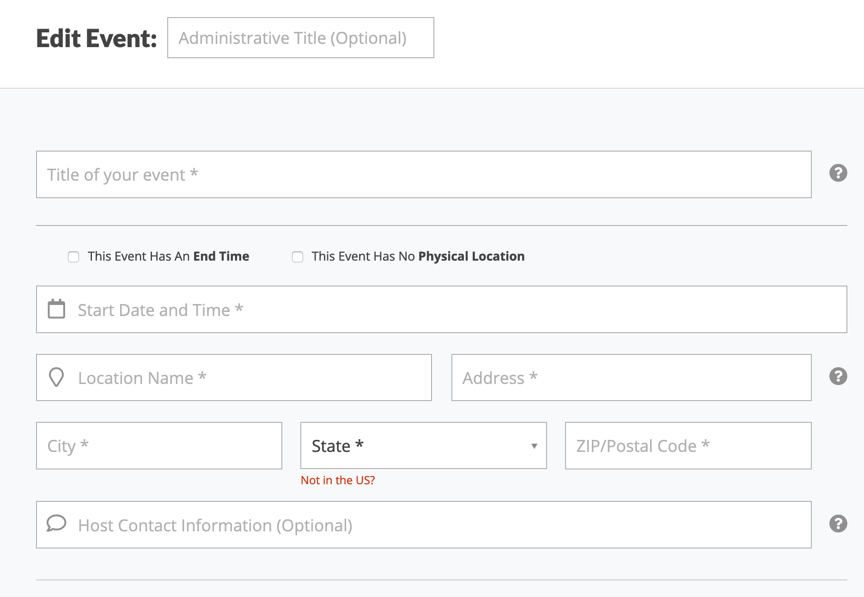Focus the ZIP/Postal Code field
The width and height of the screenshot is (864, 597).
click(688, 446)
